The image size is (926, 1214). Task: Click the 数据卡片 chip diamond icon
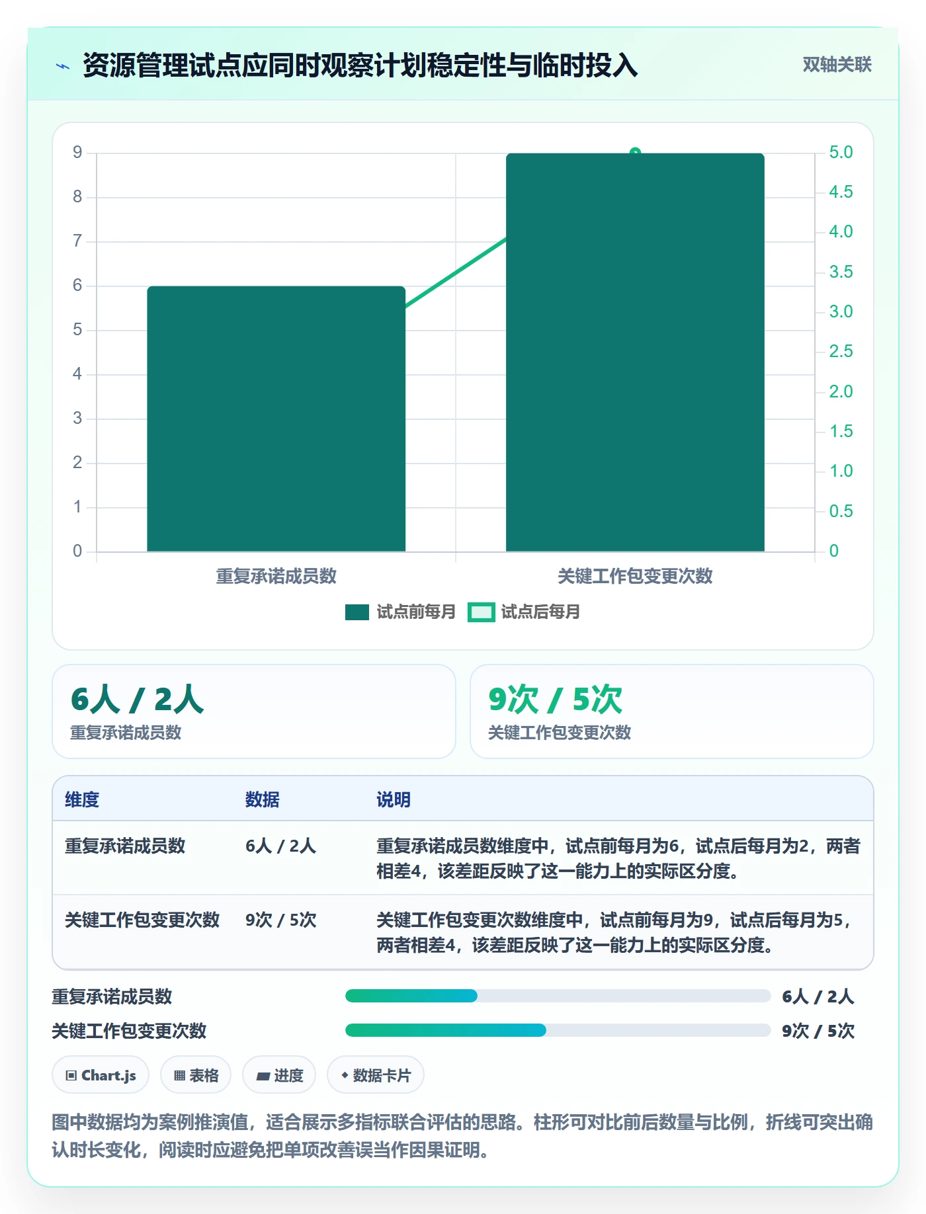pyautogui.click(x=345, y=1076)
